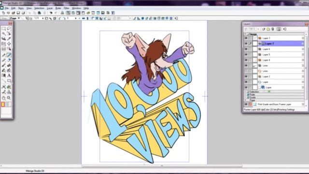Select the Zoom magnifier tool
309x174 pixels.
(x=9, y=98)
